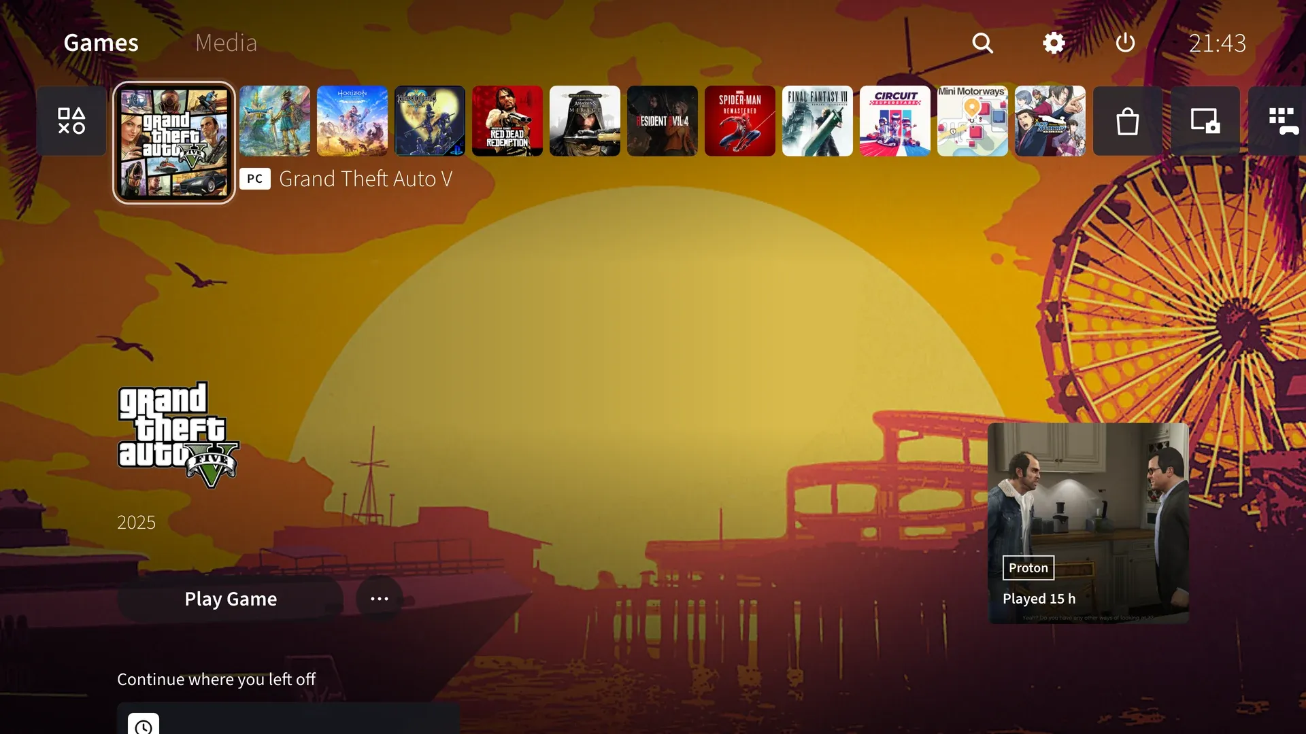
Task: Select the Assassin's Creed Mirage tile
Action: pos(585,121)
